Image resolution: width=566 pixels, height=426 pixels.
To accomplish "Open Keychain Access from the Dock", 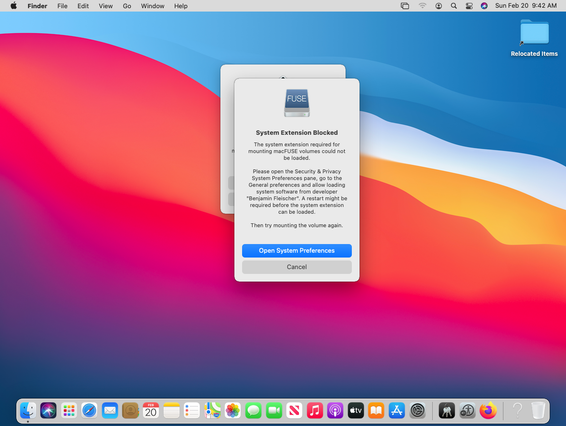I will coord(447,411).
